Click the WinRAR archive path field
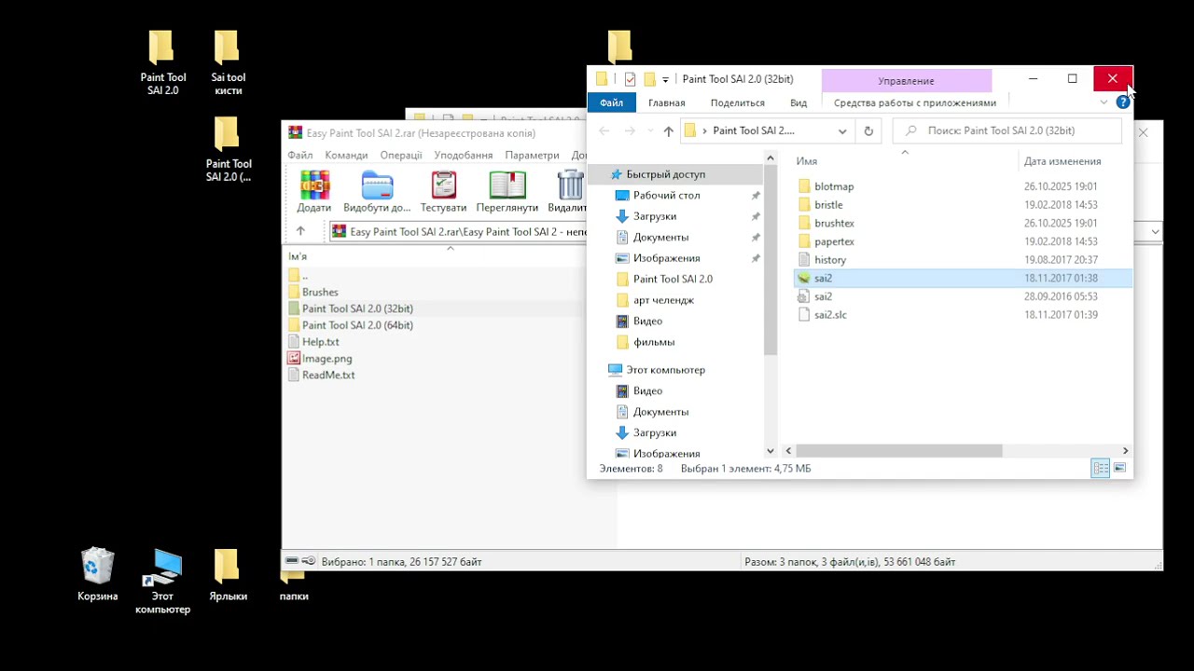The image size is (1194, 671). (737, 231)
